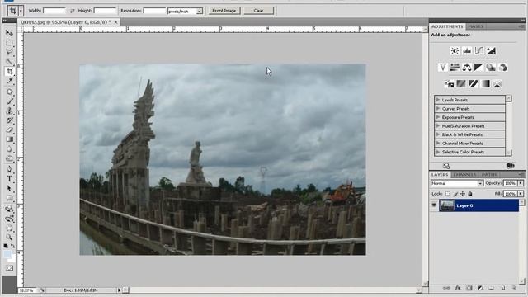Select the Eyedropper tool
Screen dimensions: 528x297
tap(9, 81)
